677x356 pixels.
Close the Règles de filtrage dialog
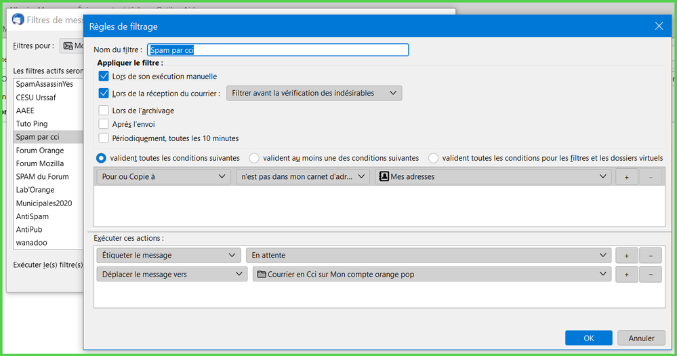[659, 26]
